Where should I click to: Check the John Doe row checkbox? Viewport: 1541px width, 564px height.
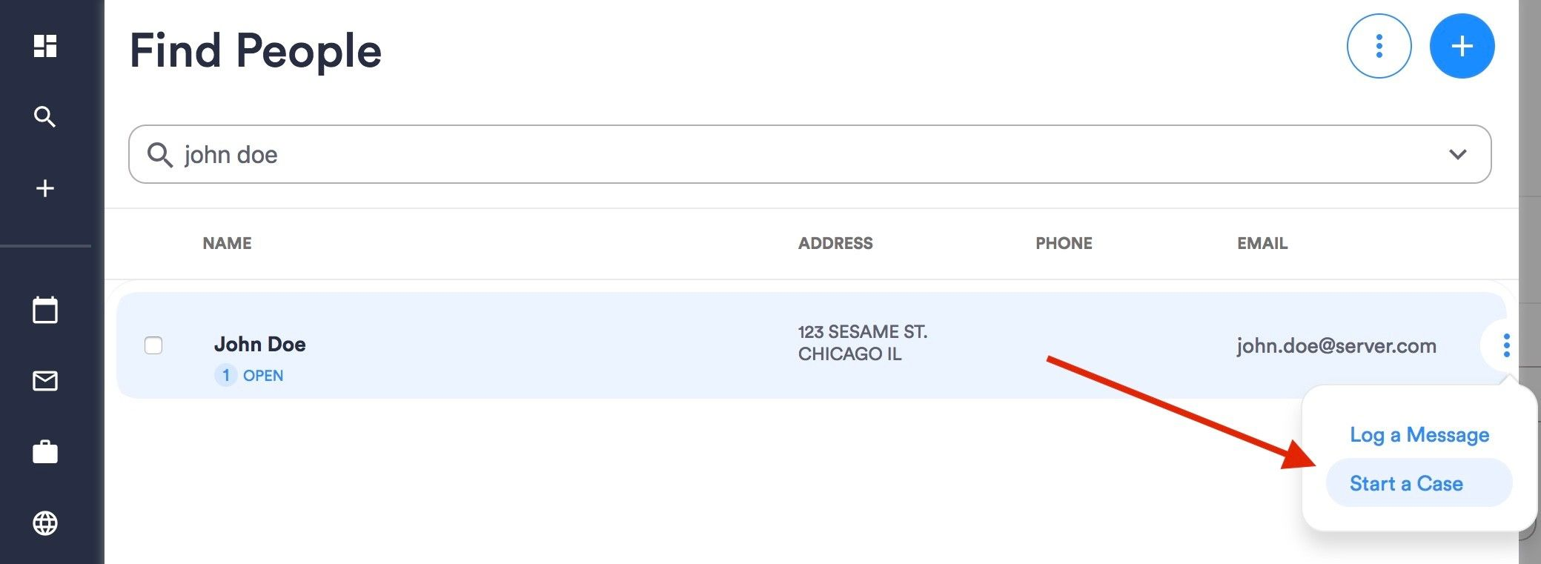pyautogui.click(x=153, y=345)
